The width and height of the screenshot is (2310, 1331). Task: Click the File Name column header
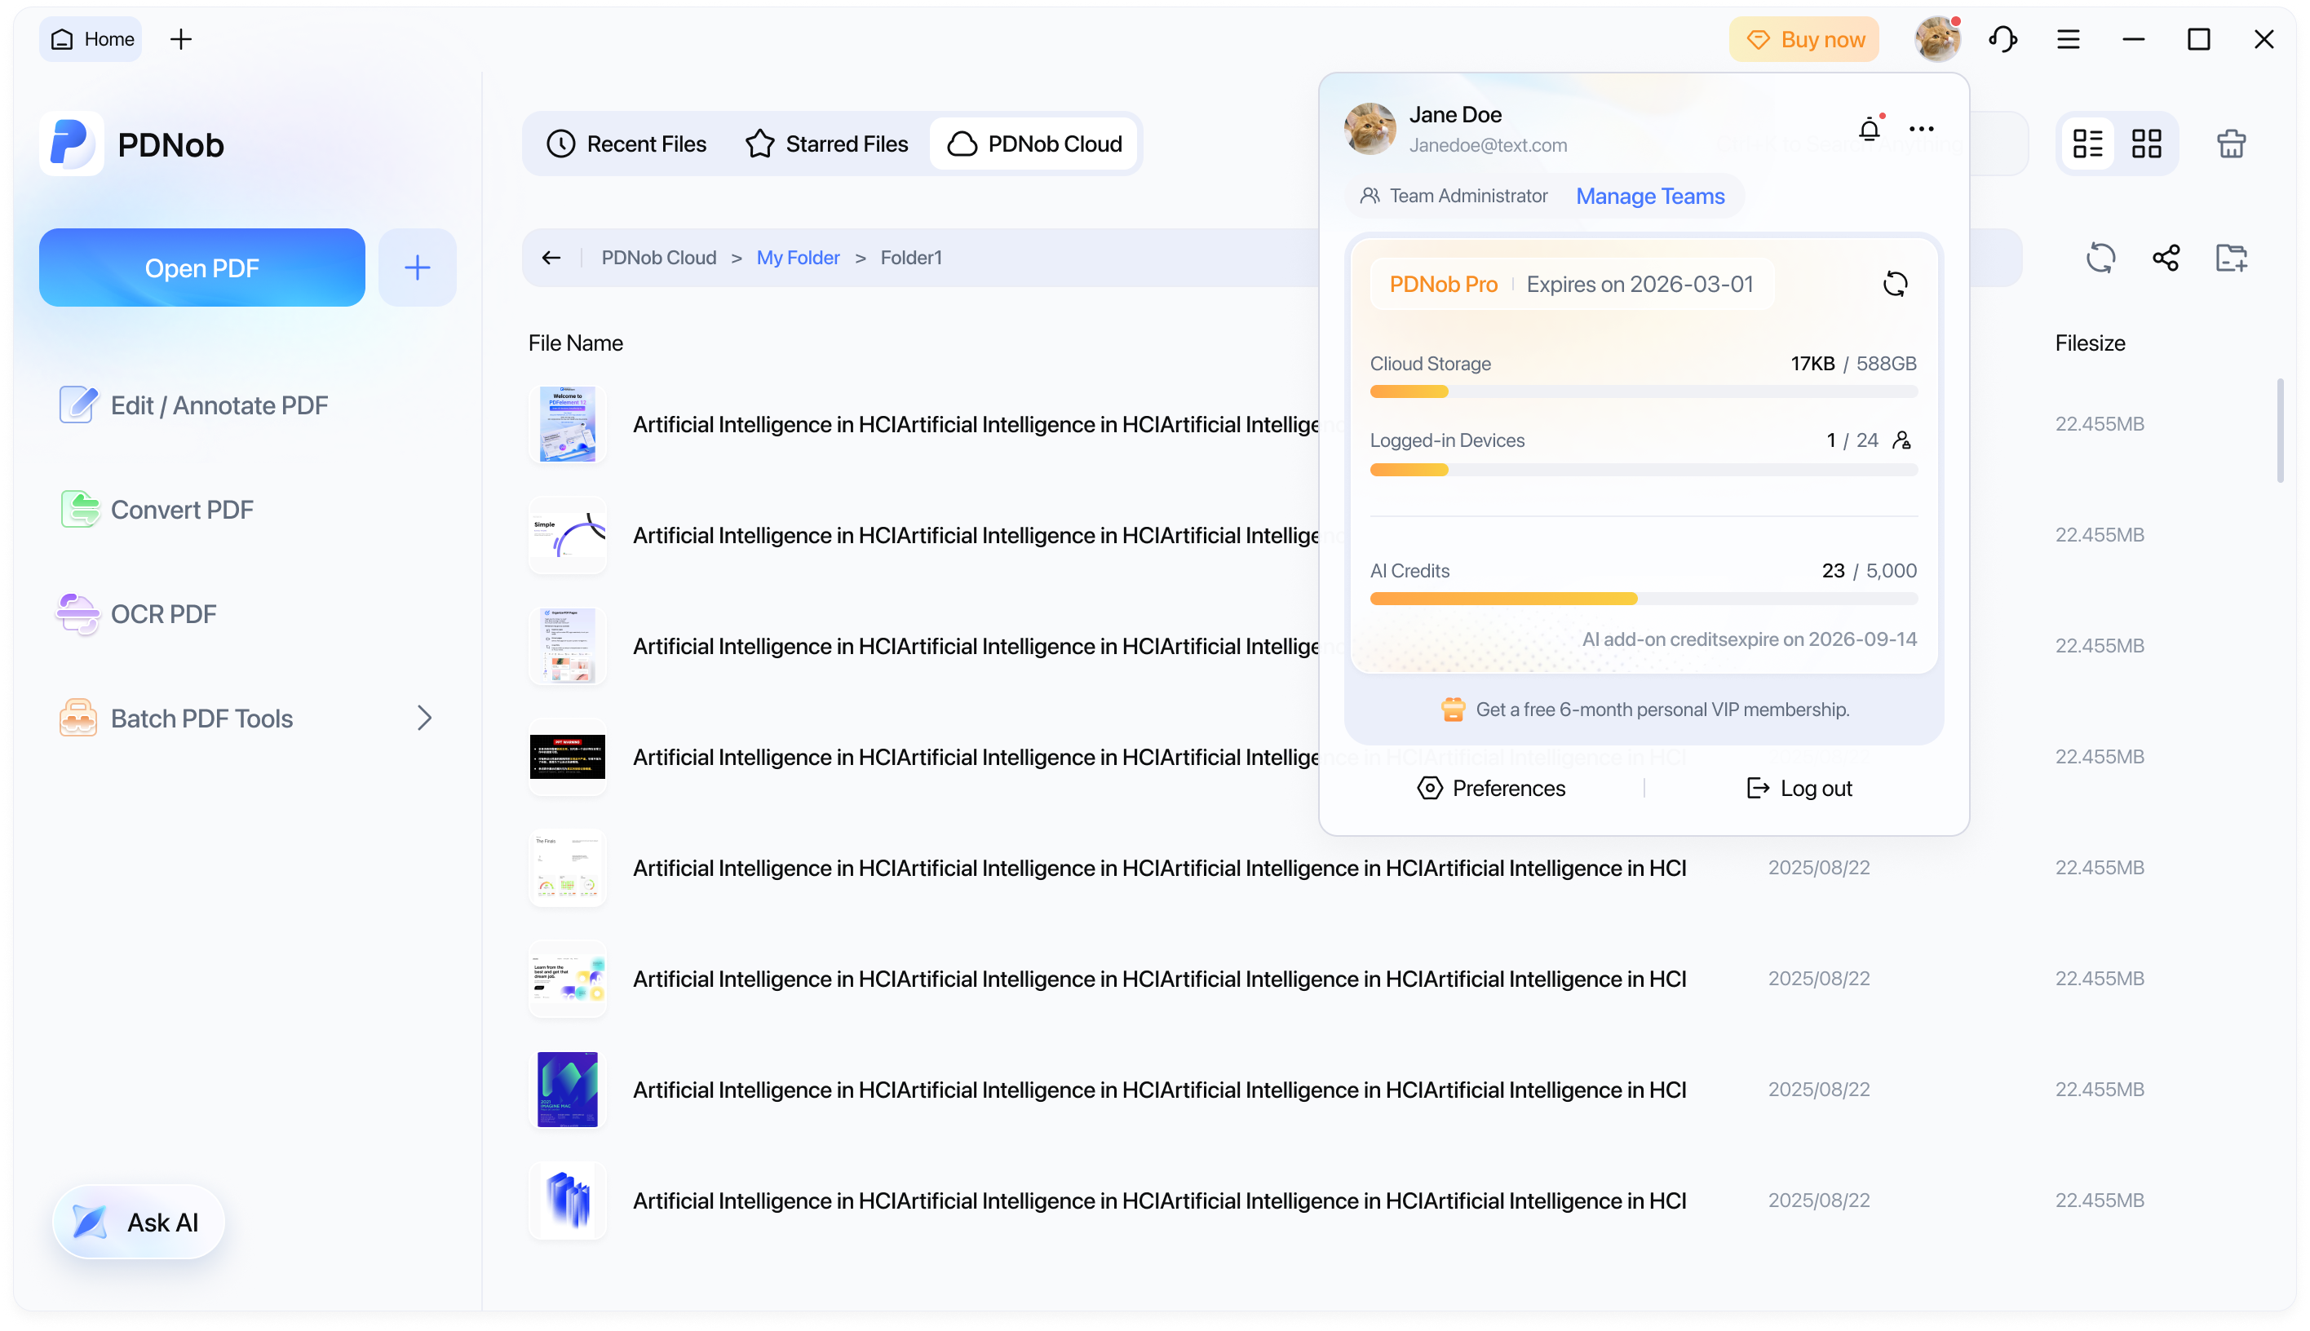(575, 343)
